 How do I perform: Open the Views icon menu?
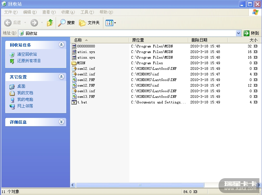tap(109, 23)
